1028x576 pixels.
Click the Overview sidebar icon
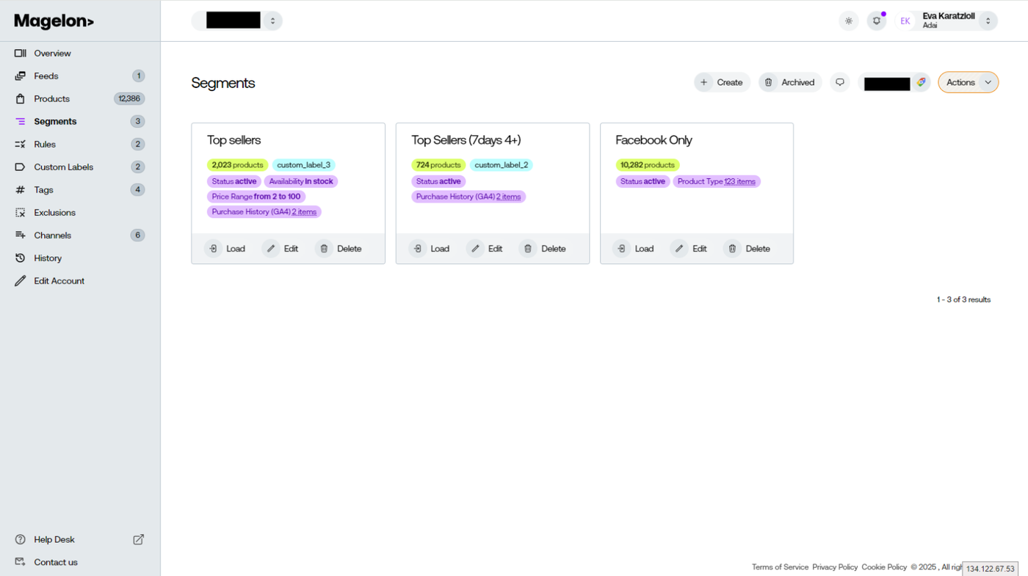click(x=21, y=54)
